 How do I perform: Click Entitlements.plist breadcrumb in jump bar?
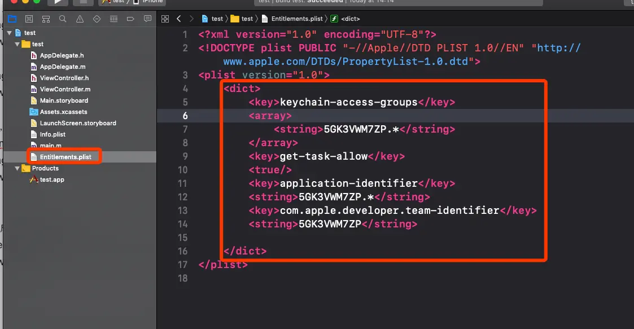point(292,19)
